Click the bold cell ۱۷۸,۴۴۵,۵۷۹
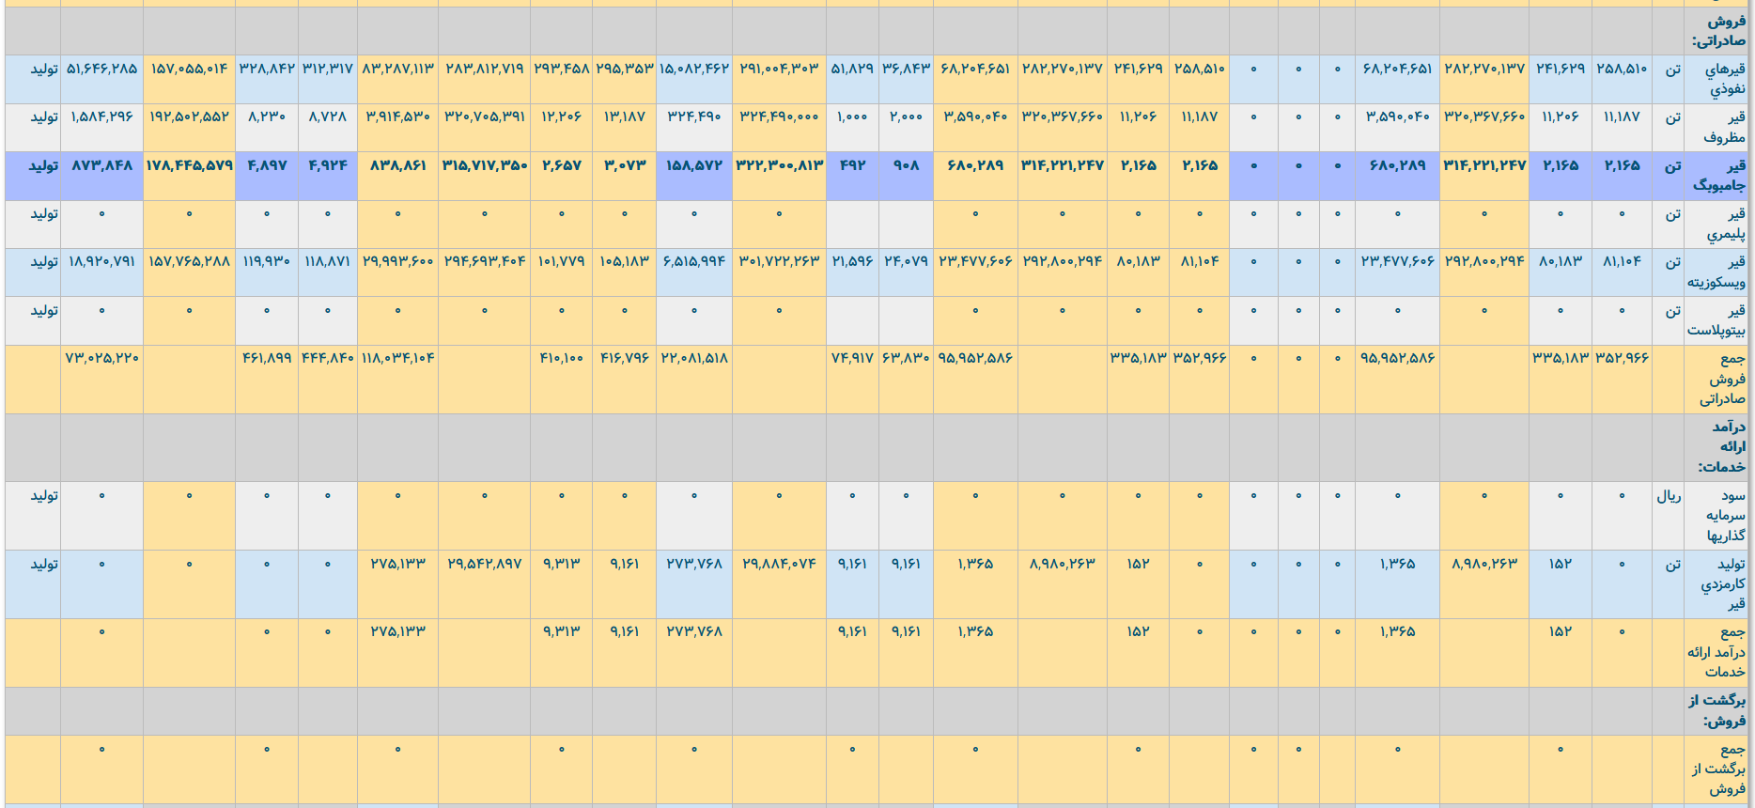The image size is (1755, 808). pos(189,165)
